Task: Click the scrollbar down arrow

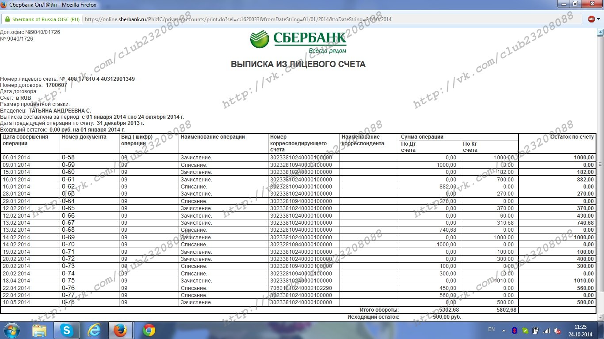Action: pos(600,317)
